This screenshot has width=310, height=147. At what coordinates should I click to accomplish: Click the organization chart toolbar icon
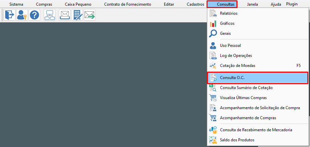point(50,15)
